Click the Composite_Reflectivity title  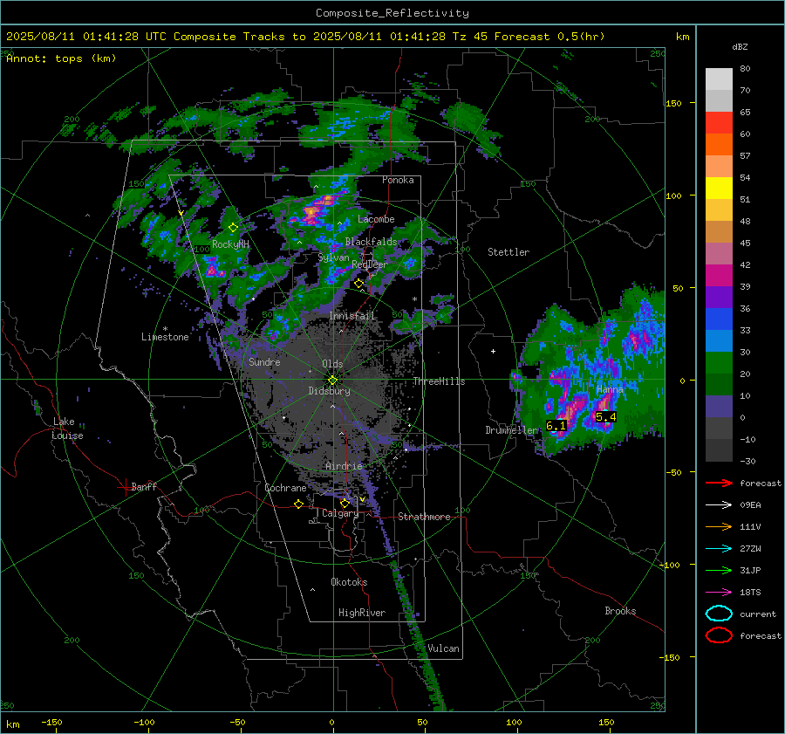(x=392, y=13)
